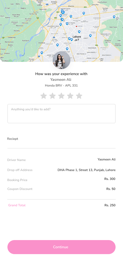Click the Reciept section heading
Viewport: 123px width, 267px height.
click(13, 139)
